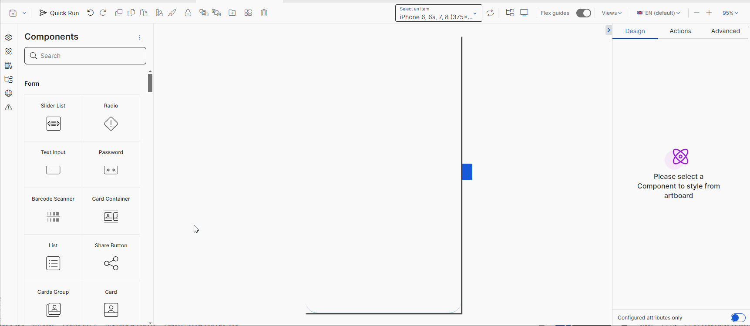Enable Configured attributes only toggle
The height and width of the screenshot is (326, 750).
[x=738, y=318]
